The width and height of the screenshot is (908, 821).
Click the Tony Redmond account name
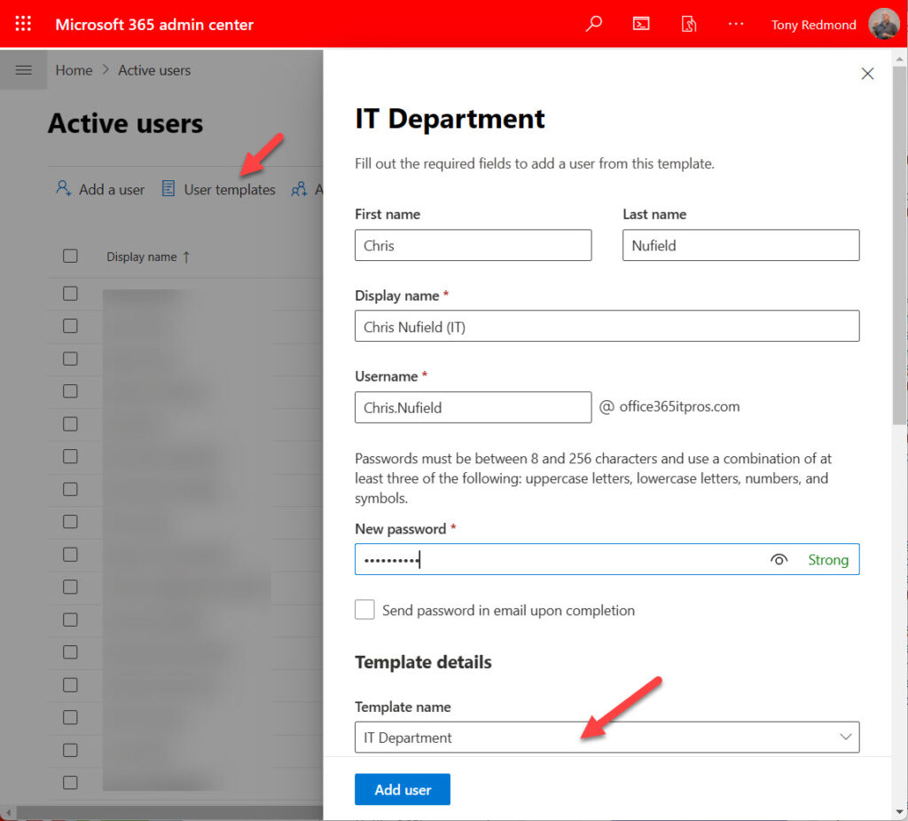pos(814,25)
